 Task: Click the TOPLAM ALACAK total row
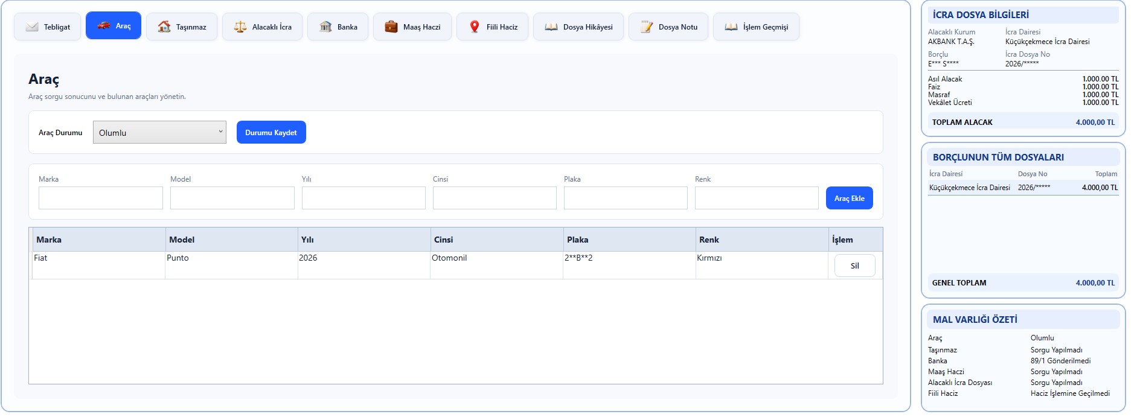1023,122
